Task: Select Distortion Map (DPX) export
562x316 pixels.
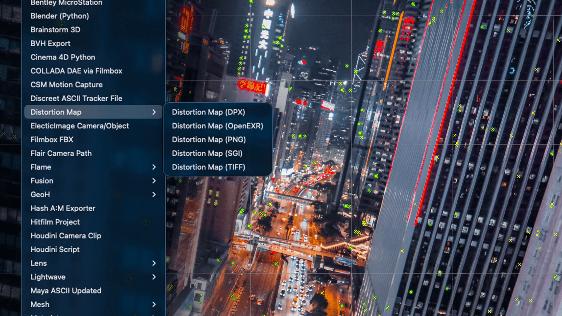Action: pyautogui.click(x=208, y=112)
